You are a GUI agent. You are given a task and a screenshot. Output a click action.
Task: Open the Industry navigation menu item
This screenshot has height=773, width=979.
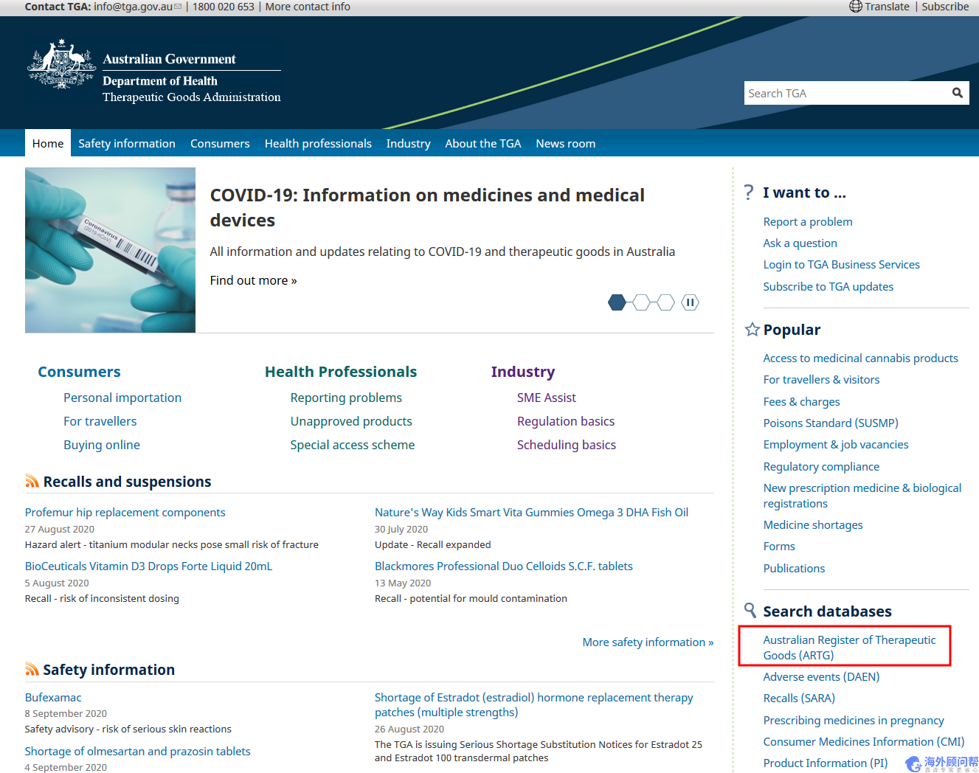pos(408,143)
